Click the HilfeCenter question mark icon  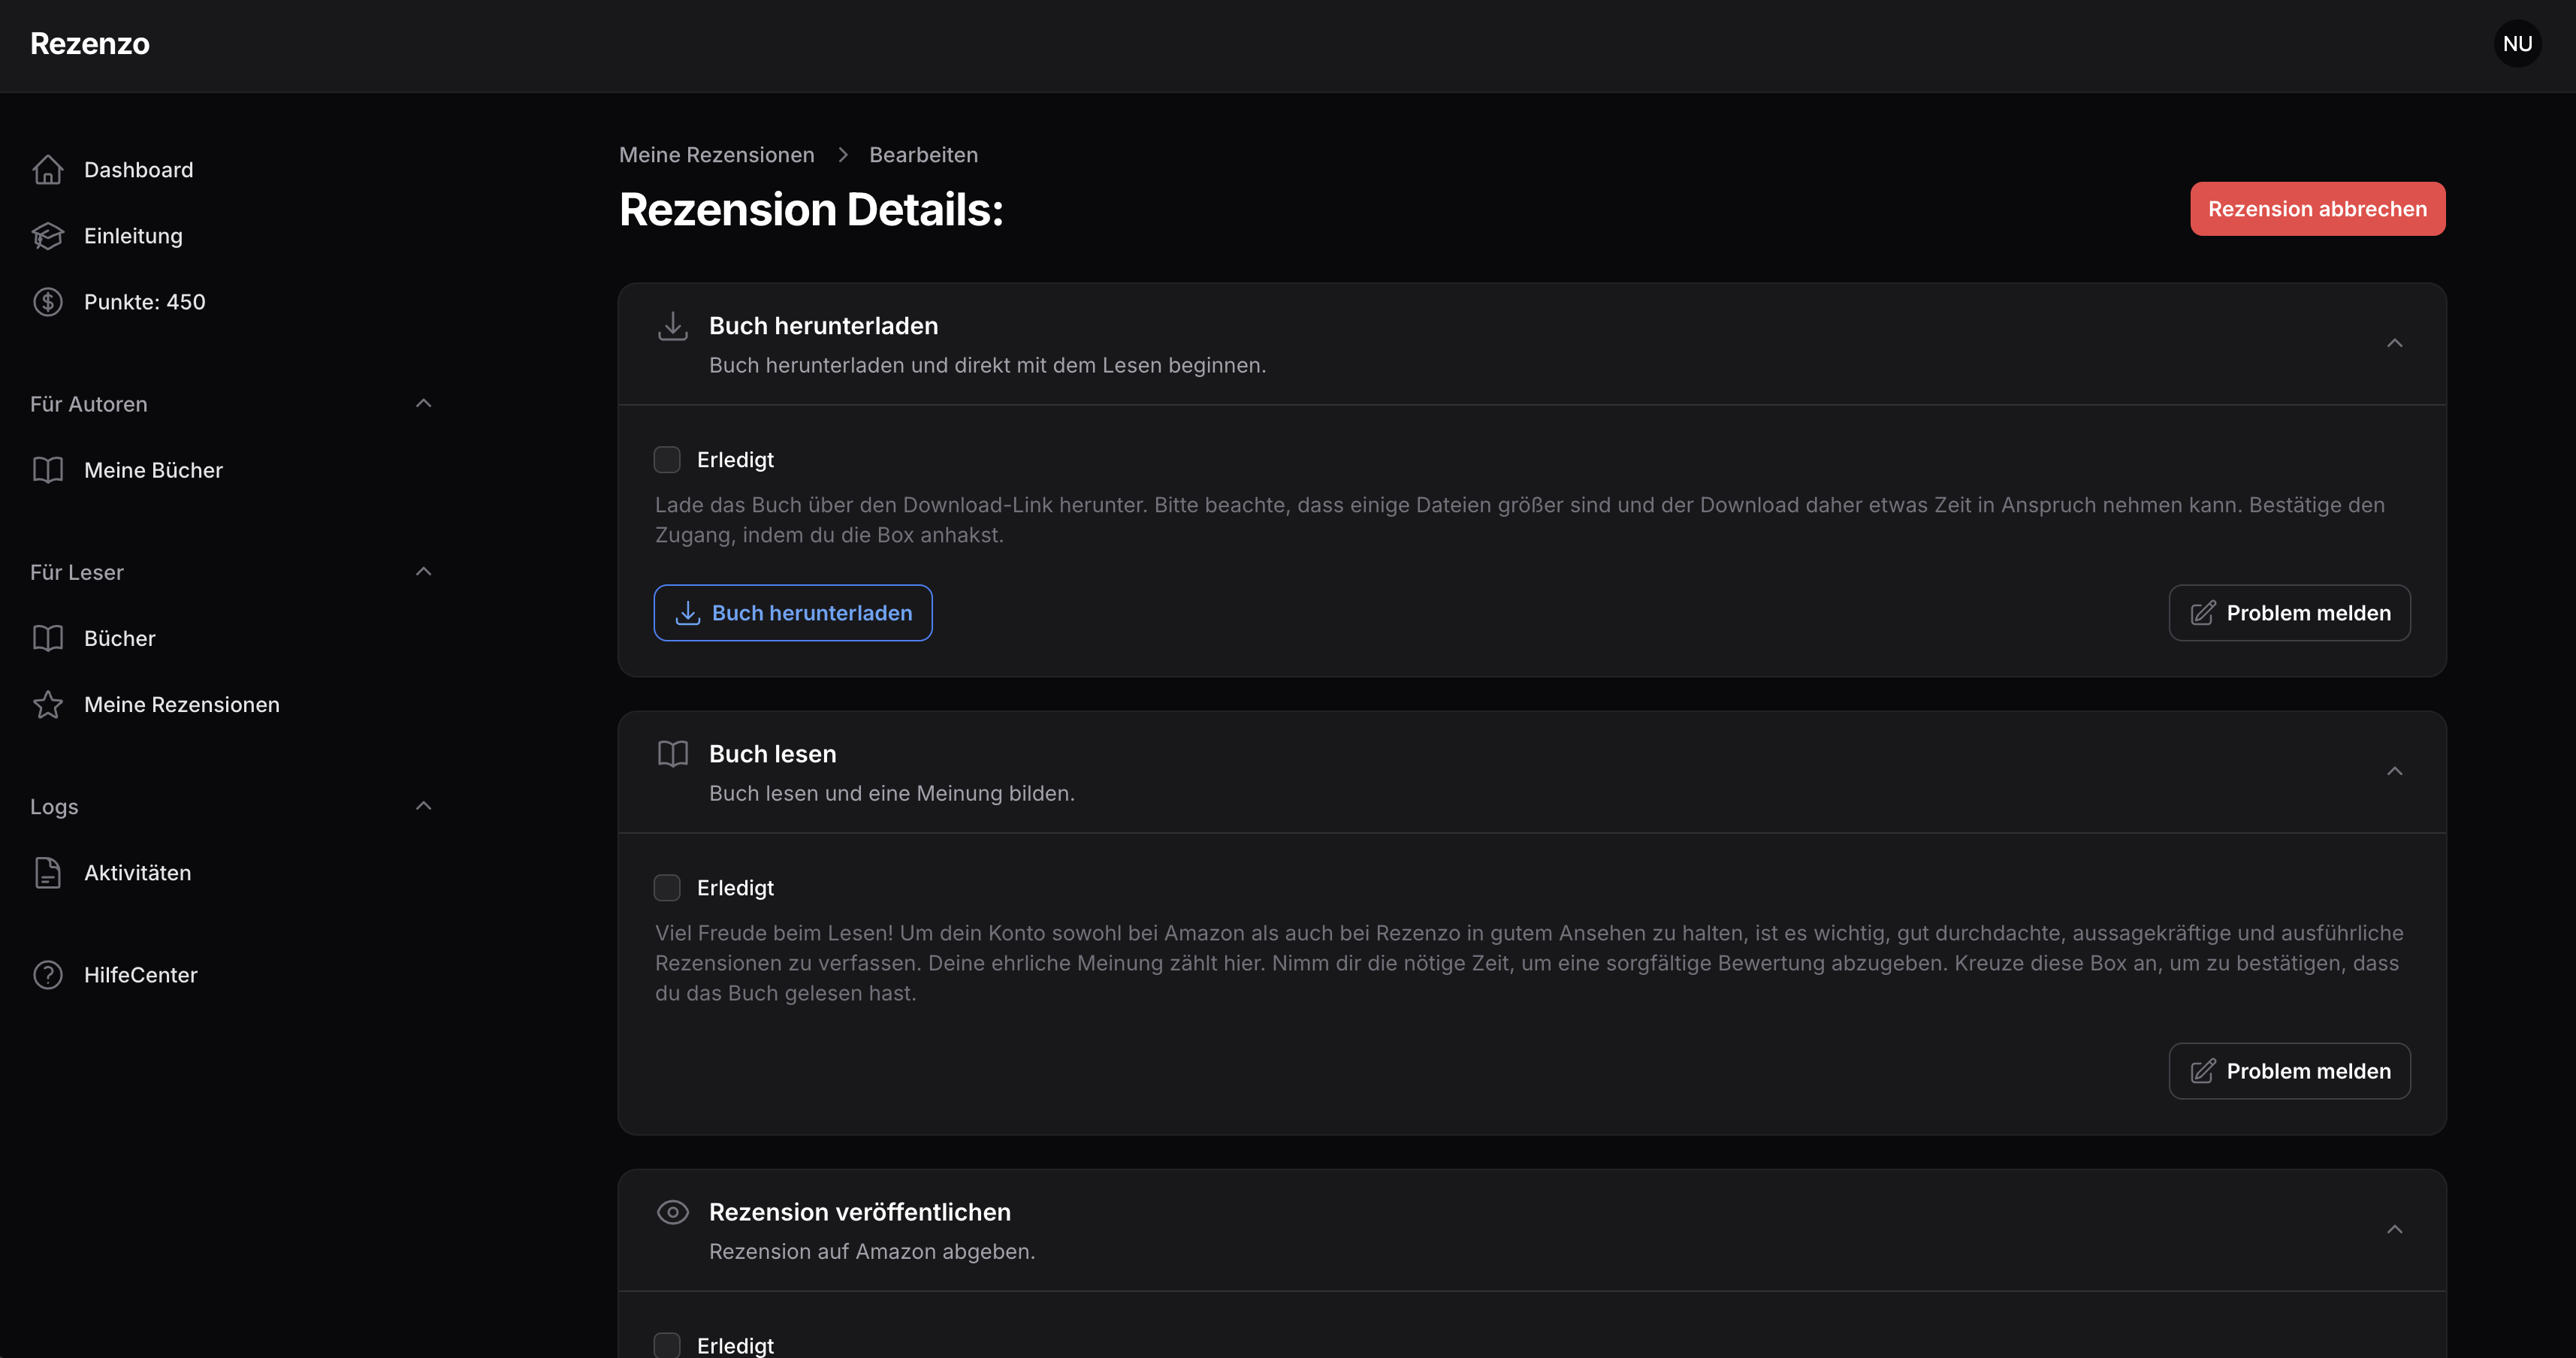pos(48,975)
